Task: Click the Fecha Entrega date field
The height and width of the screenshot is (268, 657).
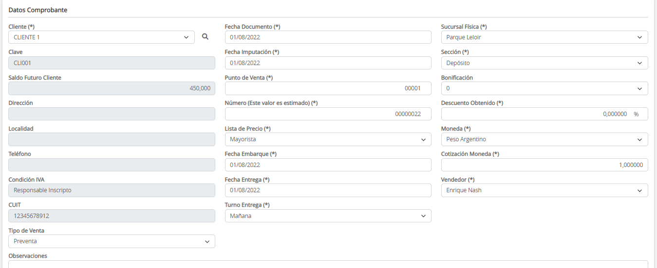Action: click(328, 190)
